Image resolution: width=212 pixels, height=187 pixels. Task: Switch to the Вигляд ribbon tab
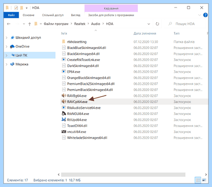(x=76, y=15)
